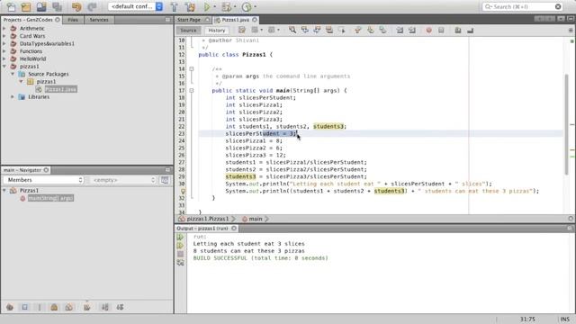
Task: Click the Comment icon in editor toolbar
Action: 458,31
